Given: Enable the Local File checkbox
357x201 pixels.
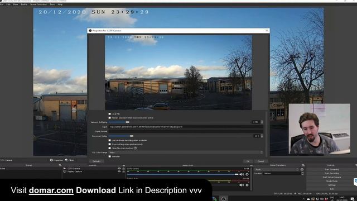Looking at the screenshot, I should point(110,114).
